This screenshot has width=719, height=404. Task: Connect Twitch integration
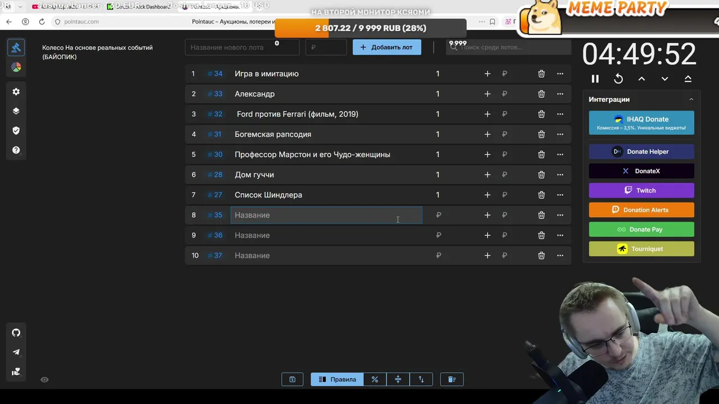(x=641, y=190)
